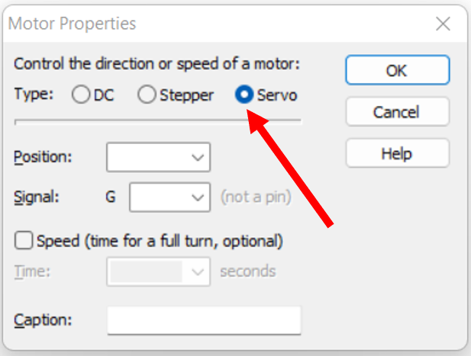471x356 pixels.
Task: Open the Time seconds dropdown
Action: tap(158, 271)
